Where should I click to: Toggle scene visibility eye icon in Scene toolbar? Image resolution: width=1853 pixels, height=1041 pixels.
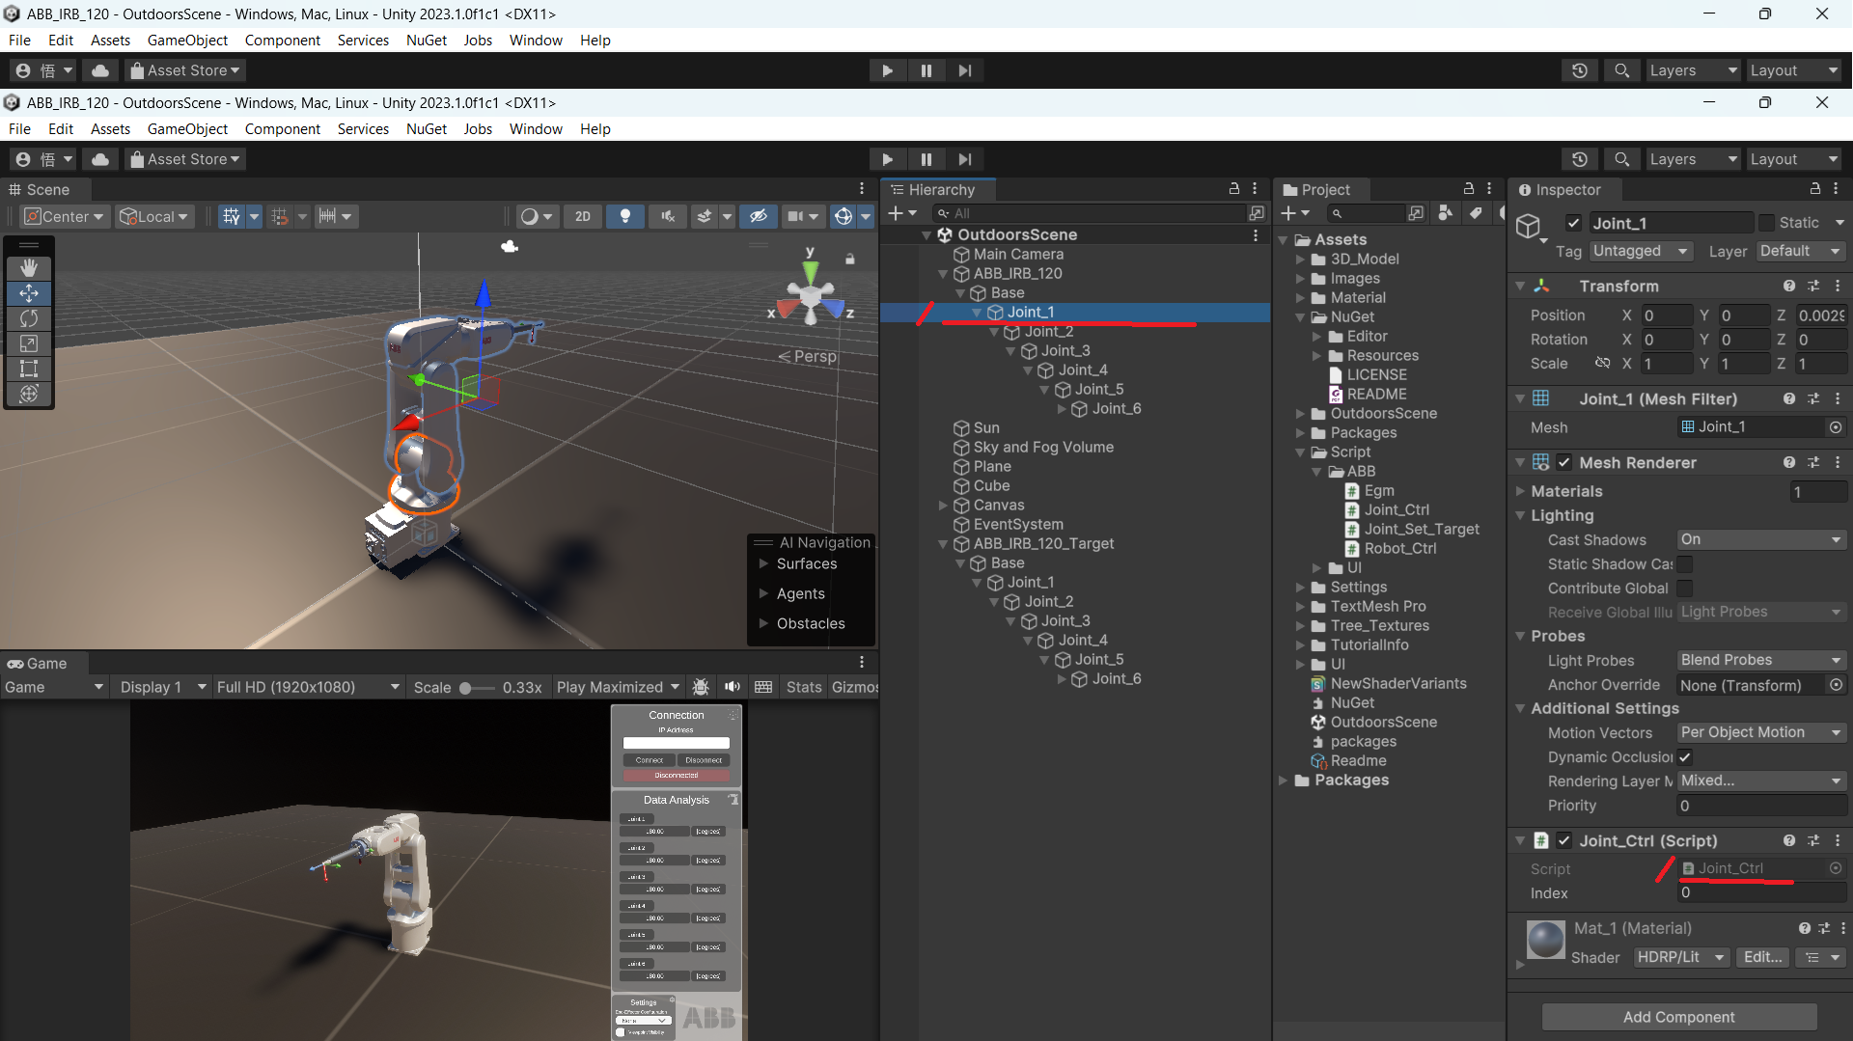point(759,216)
